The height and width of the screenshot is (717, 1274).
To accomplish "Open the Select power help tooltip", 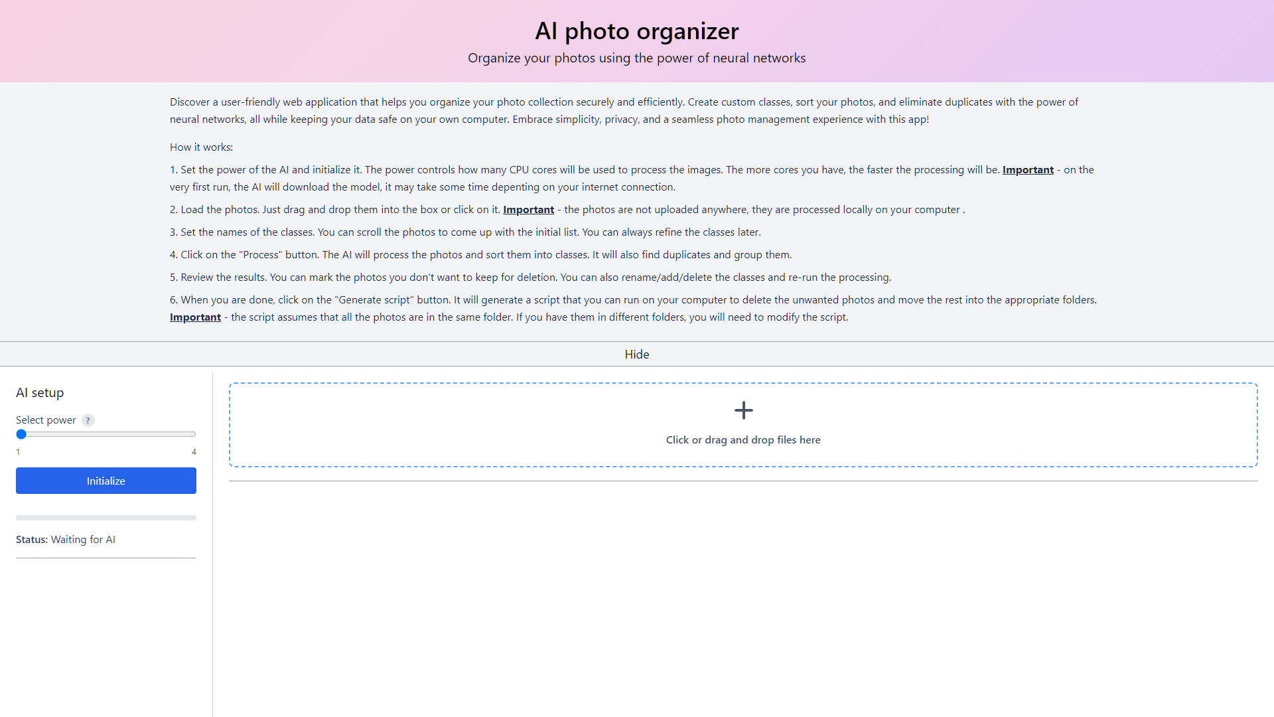I will click(x=88, y=420).
